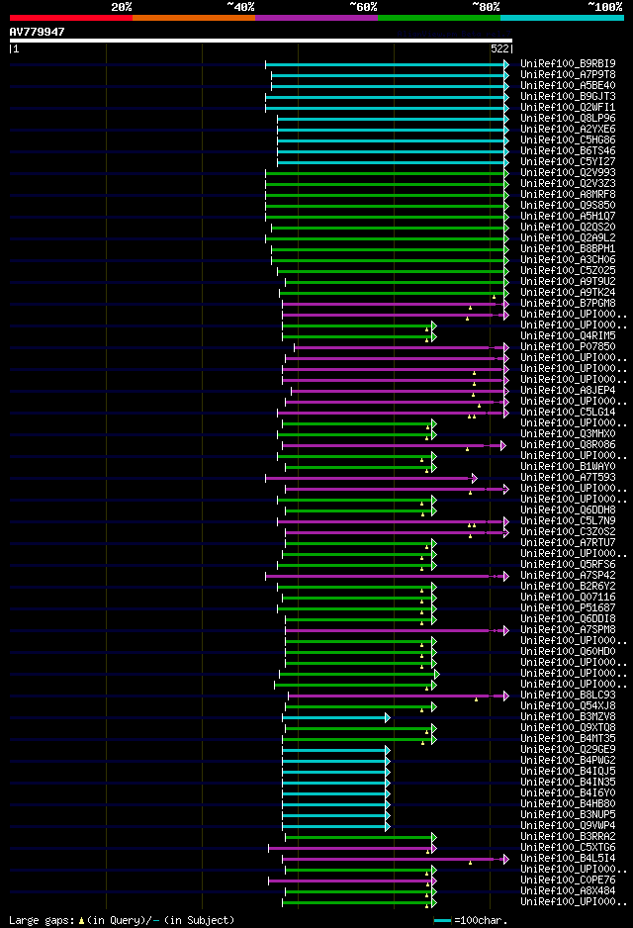This screenshot has height=928, width=633.
Task: Select the UniRef100_P07850 label
Action: [x=568, y=347]
